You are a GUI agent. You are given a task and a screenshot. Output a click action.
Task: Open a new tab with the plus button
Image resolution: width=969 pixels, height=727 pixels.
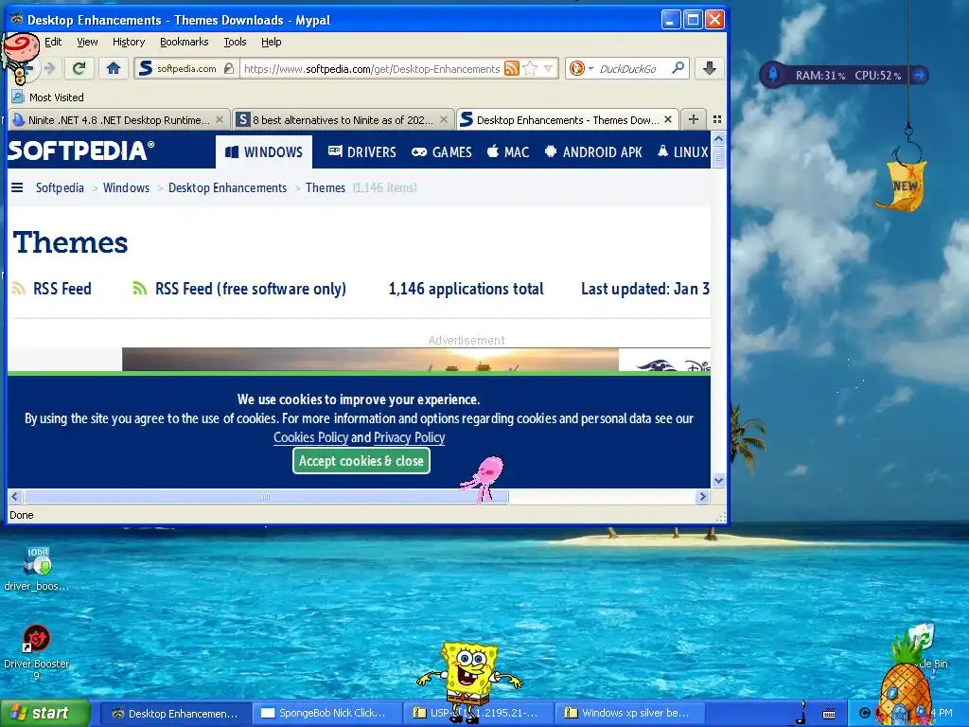pos(694,119)
